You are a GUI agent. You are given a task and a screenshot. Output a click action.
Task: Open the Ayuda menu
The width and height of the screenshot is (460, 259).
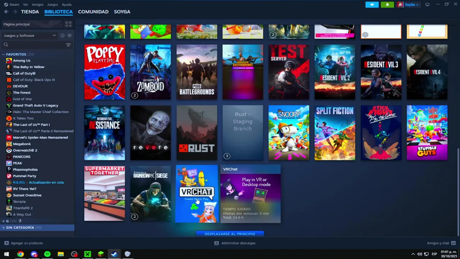(x=66, y=5)
